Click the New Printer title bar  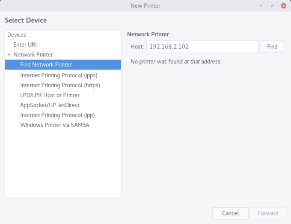tap(145, 6)
